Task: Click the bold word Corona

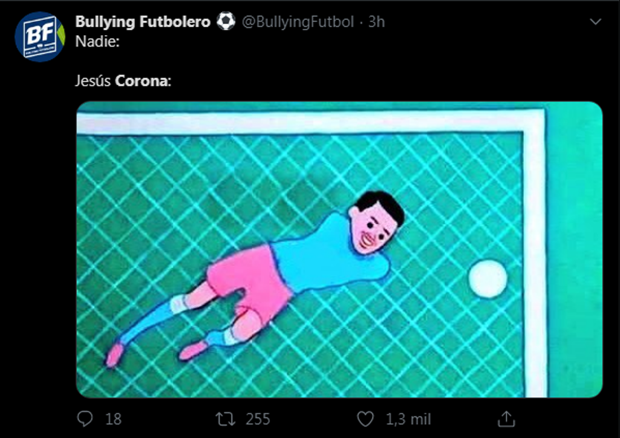Action: click(x=142, y=81)
